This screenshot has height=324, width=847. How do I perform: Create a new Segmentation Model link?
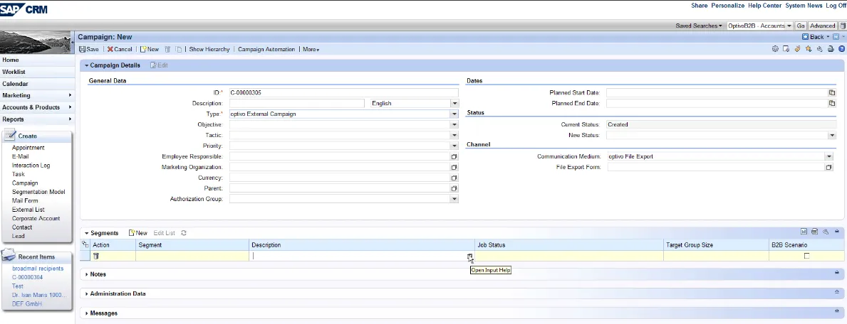[x=38, y=192]
